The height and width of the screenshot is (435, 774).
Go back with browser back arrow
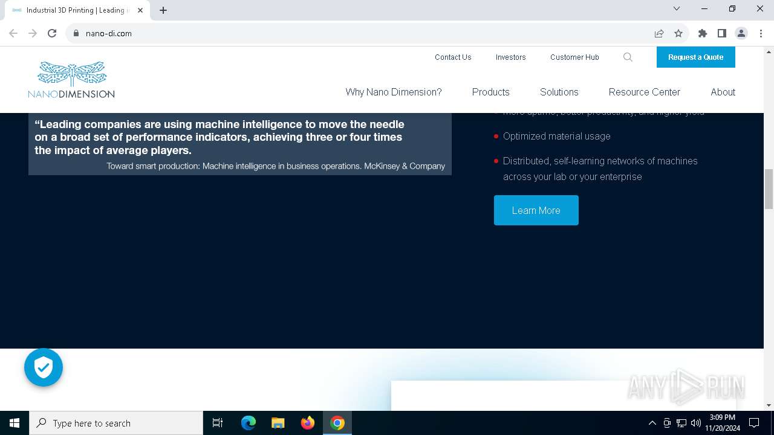pos(13,33)
